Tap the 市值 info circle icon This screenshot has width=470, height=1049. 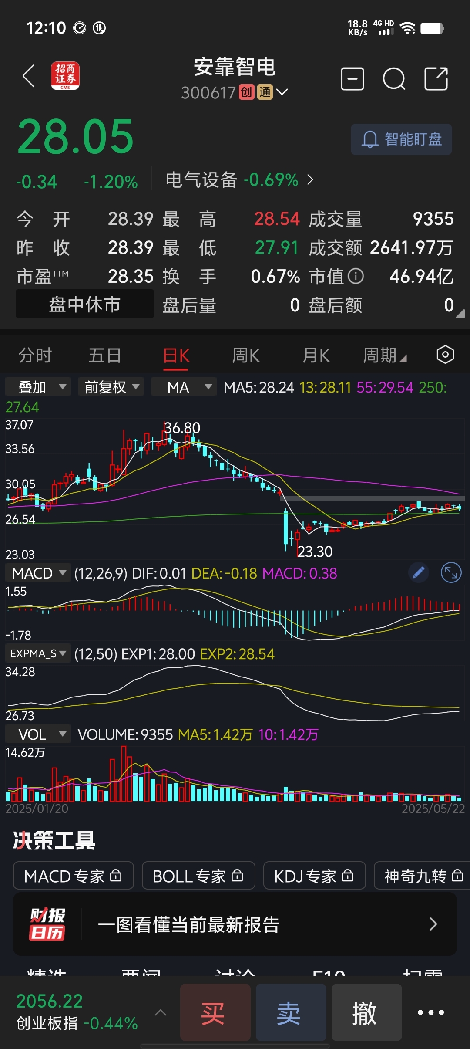pos(356,276)
